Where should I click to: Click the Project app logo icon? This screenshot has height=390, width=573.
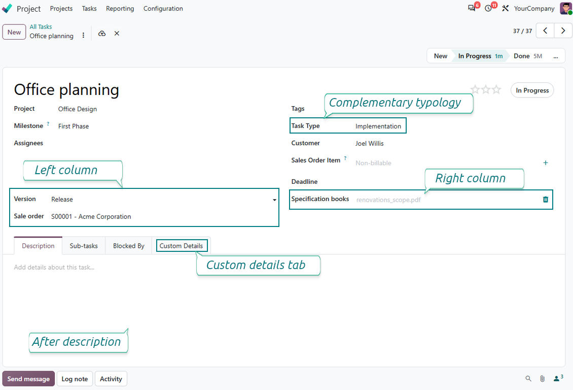[x=7, y=9]
